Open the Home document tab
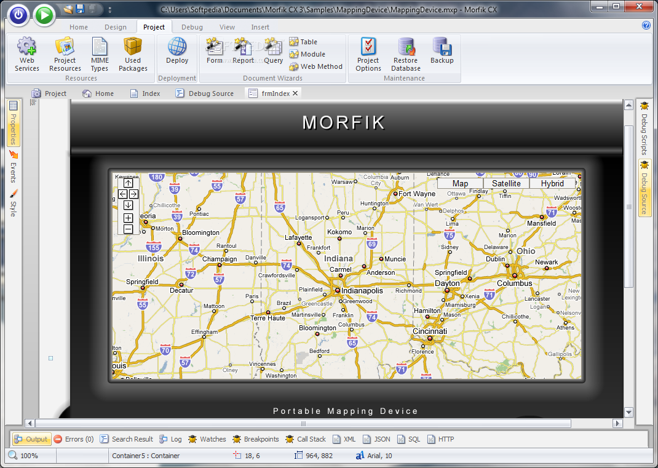Viewport: 658px width, 468px height. click(98, 93)
